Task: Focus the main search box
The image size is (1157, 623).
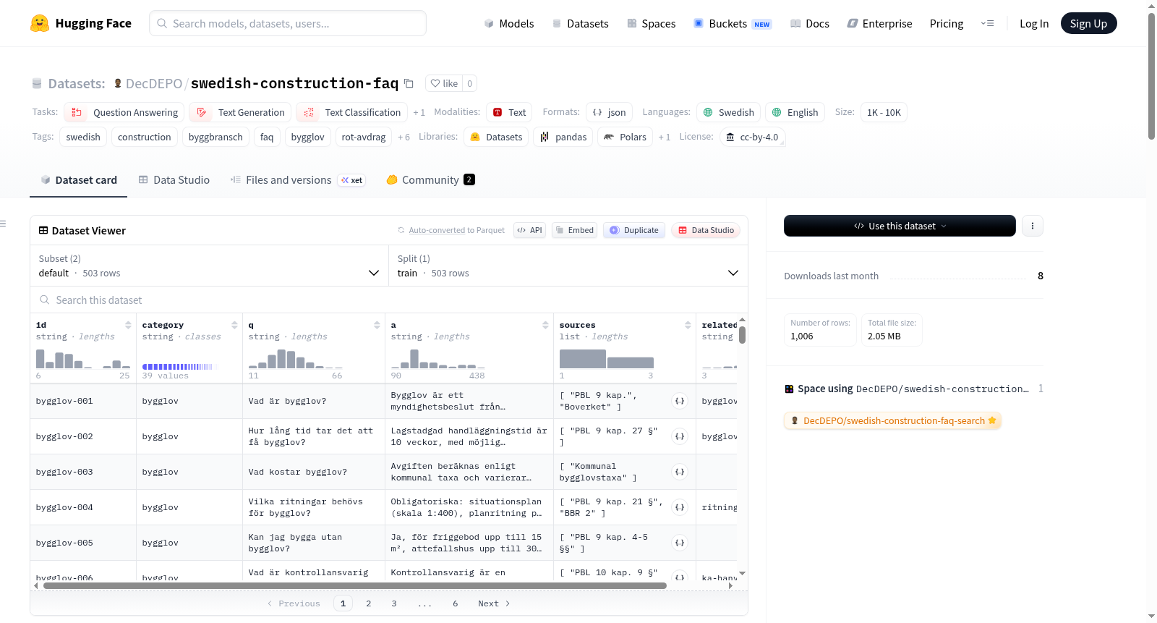Action: pos(288,23)
